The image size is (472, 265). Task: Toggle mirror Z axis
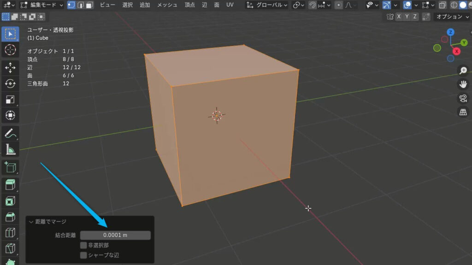pos(415,17)
